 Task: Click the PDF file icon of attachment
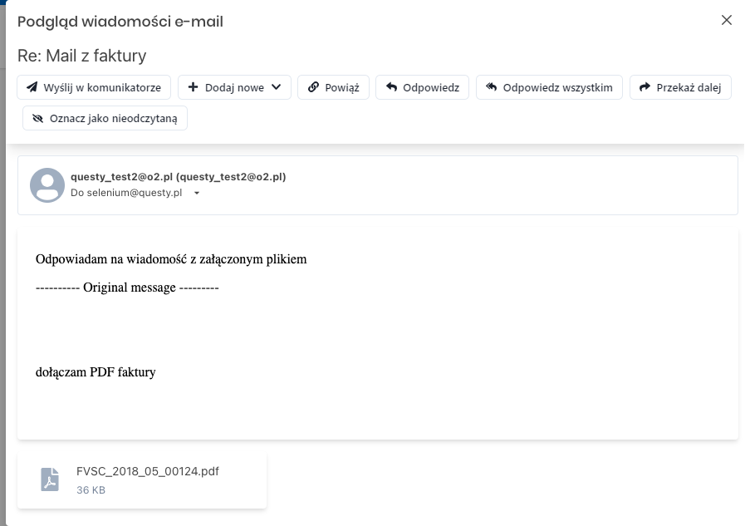click(50, 479)
